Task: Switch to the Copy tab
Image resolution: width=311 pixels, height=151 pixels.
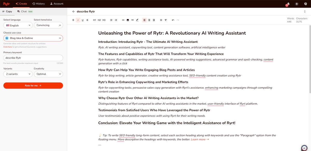Action: pos(7,11)
